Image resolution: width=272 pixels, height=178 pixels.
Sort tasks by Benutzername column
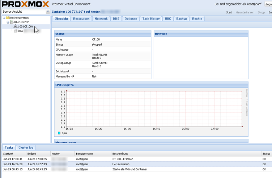93,154
